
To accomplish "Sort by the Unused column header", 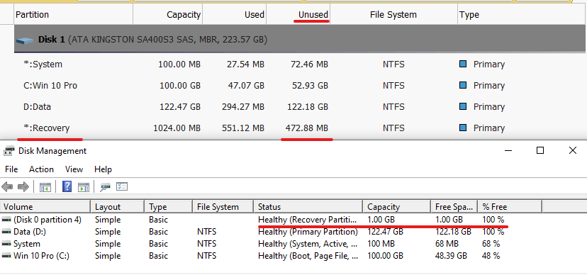I will click(298, 15).
